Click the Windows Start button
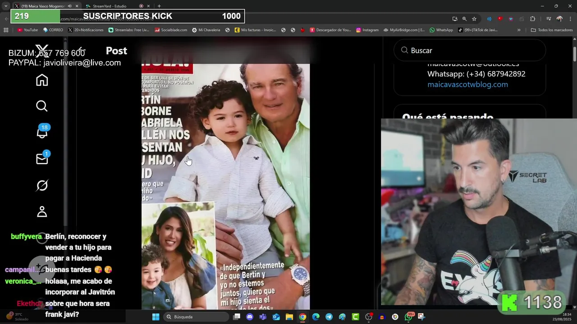 [156, 317]
